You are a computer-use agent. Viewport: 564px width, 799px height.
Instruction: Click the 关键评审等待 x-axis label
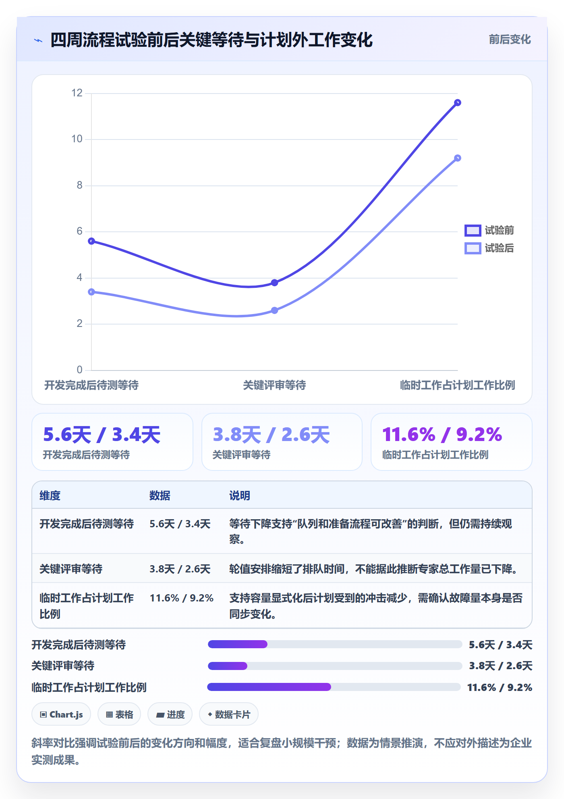(x=274, y=385)
